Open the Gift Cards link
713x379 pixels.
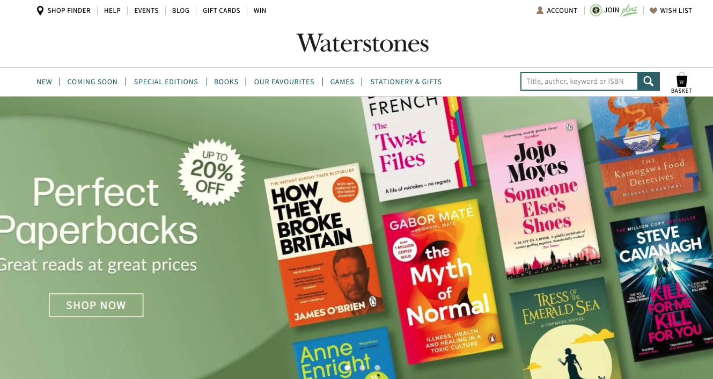(222, 11)
